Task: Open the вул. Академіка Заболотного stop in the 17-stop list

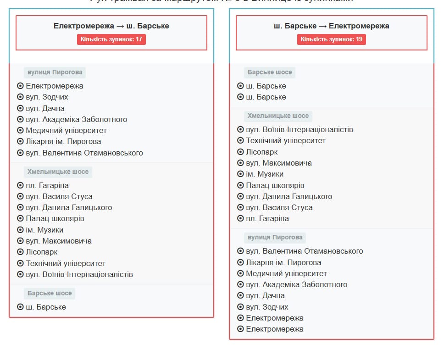Action: coord(76,120)
